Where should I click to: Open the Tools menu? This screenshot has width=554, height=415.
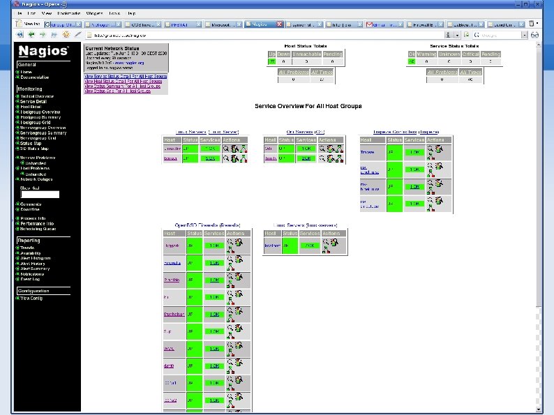coord(114,13)
